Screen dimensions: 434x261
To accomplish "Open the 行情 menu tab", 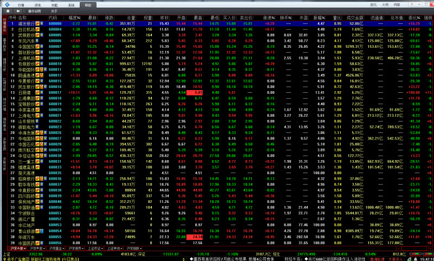I will tap(21, 5).
